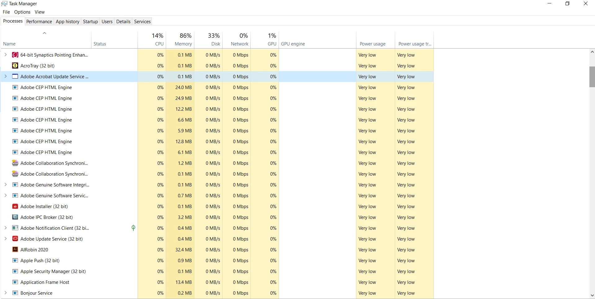
Task: Click the Adobe Genuine Software Service icon
Action: (15, 196)
